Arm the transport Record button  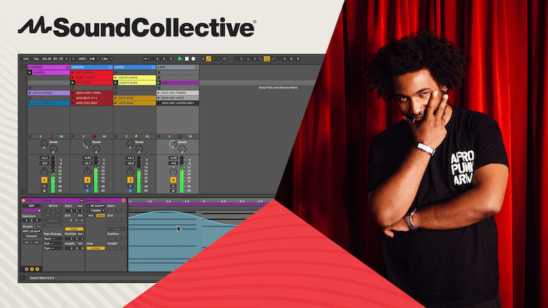click(x=193, y=59)
